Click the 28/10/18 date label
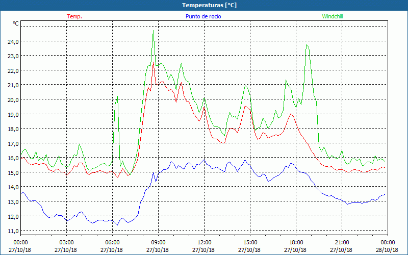The width and height of the screenshot is (408, 255). pyautogui.click(x=387, y=250)
